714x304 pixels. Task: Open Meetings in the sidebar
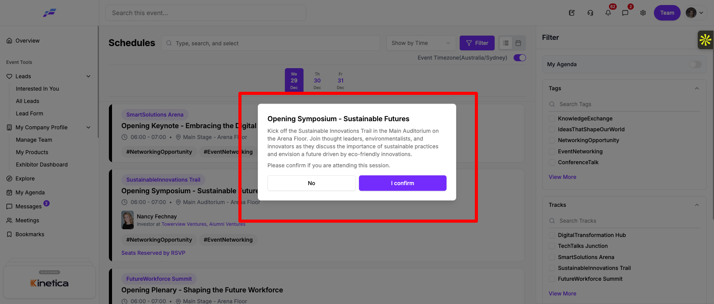[27, 220]
